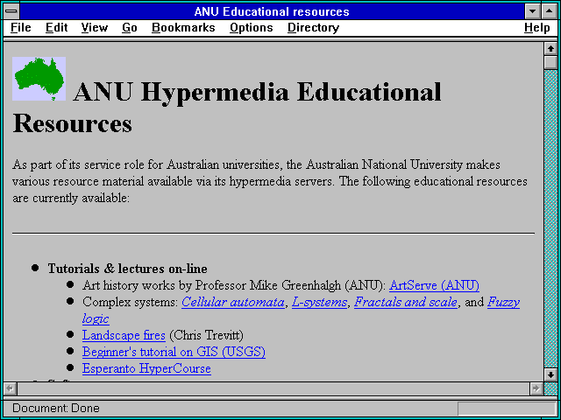This screenshot has height=420, width=561.
Task: Open the window control menu box
Action: pos(11,11)
